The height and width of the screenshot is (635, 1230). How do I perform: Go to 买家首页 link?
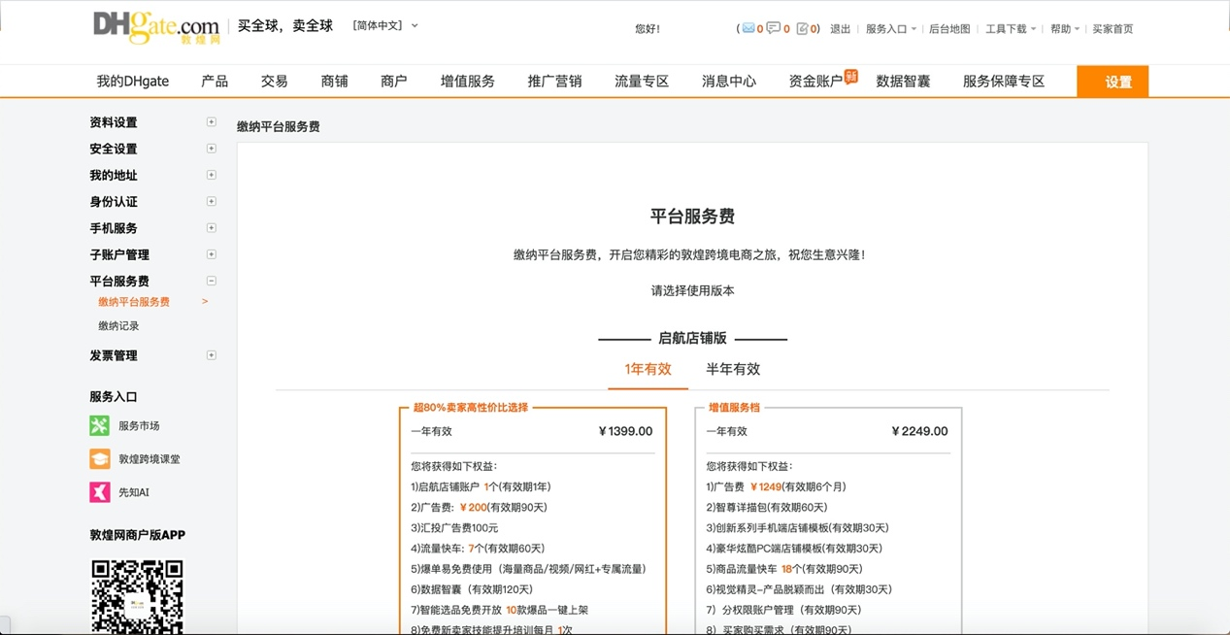click(1113, 29)
